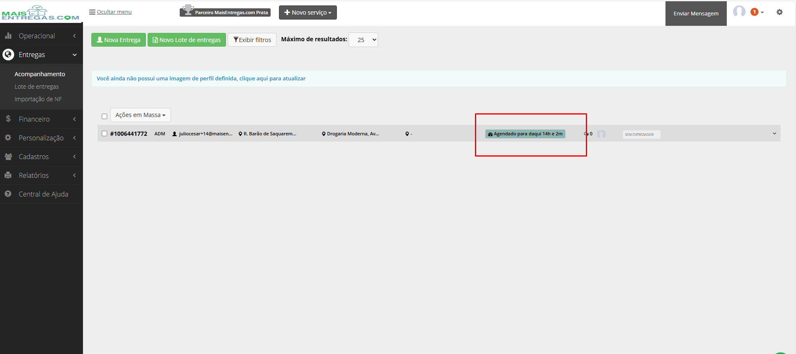Expand the Operacional menu chevron
The image size is (796, 354).
click(75, 36)
